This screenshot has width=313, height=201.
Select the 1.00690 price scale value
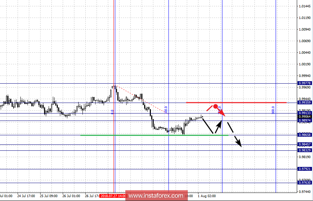[305, 41]
